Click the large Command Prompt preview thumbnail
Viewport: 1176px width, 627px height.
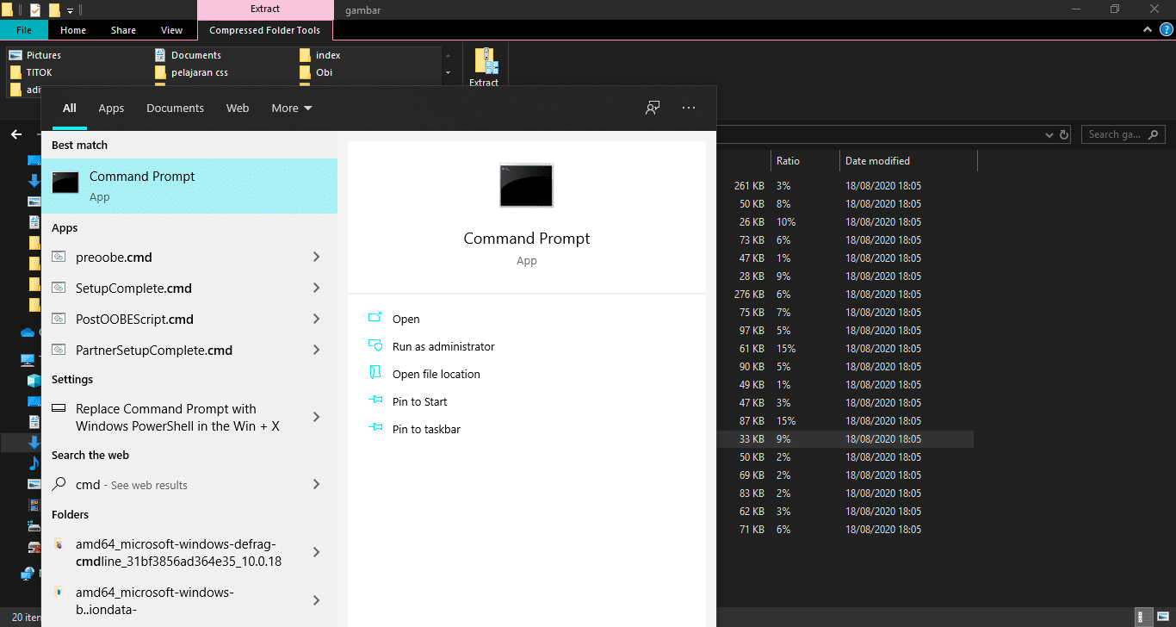526,185
